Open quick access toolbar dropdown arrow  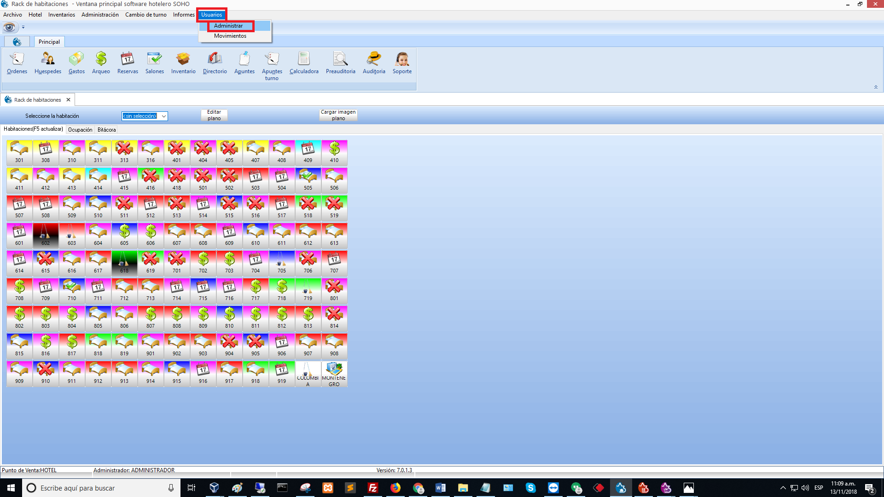(x=23, y=27)
